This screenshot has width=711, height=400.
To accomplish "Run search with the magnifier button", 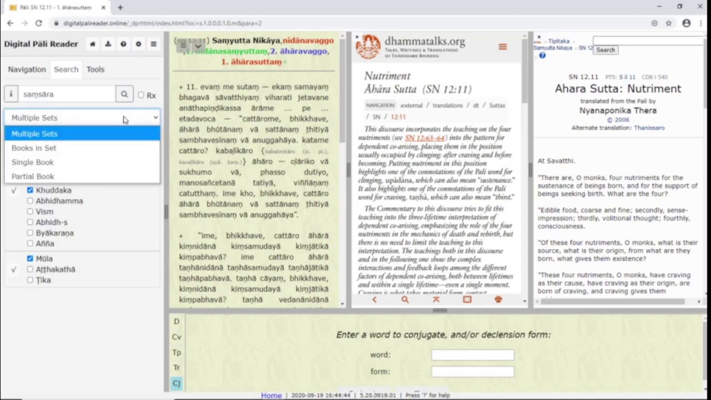I will click(x=124, y=94).
